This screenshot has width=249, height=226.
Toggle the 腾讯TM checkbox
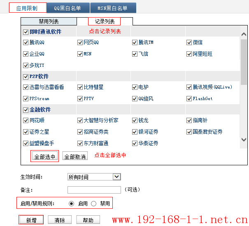tap(135, 42)
